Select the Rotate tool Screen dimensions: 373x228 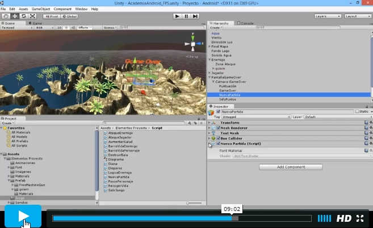[23, 16]
